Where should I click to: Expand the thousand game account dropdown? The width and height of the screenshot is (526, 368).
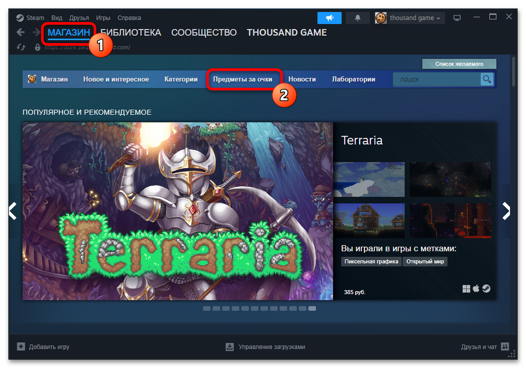[410, 18]
